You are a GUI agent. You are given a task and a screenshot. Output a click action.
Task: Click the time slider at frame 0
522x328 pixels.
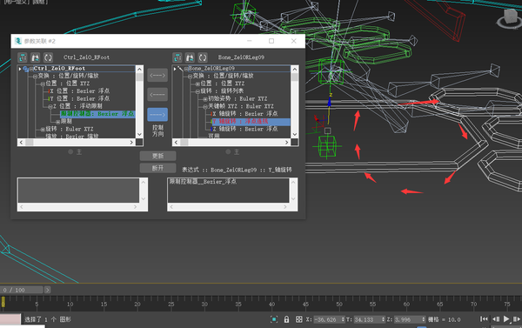(3, 302)
